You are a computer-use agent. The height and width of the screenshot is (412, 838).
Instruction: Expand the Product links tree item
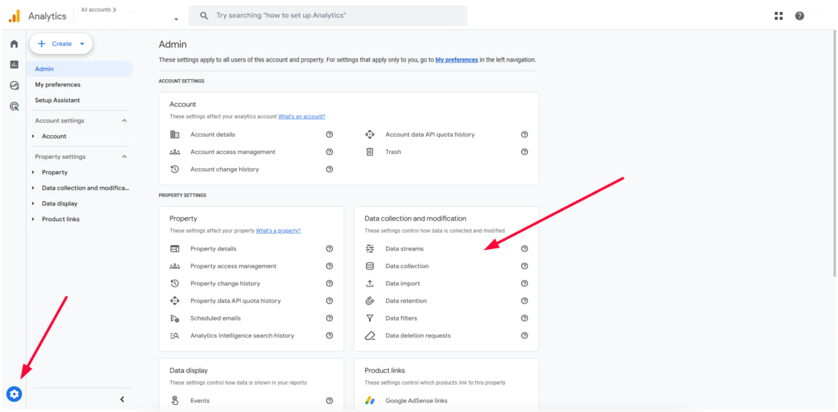coord(33,219)
